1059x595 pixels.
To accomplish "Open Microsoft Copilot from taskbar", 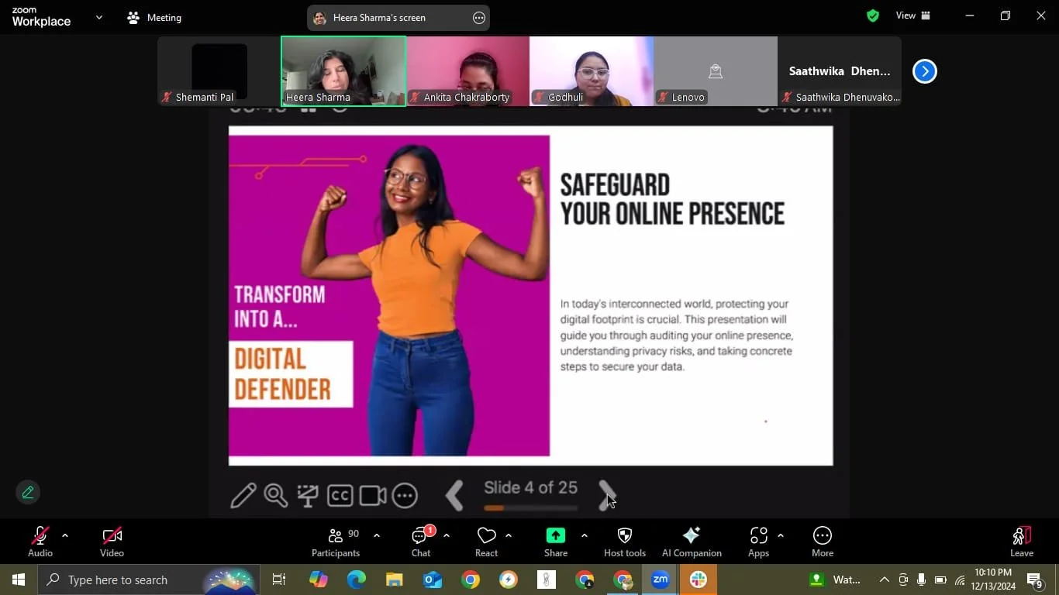I will (x=318, y=580).
